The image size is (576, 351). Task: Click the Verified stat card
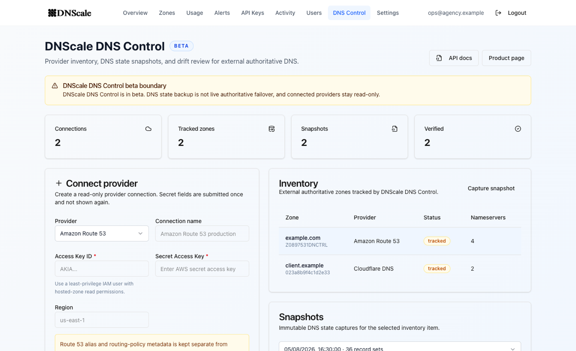(x=473, y=137)
